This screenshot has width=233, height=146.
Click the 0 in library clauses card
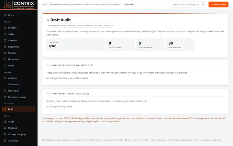pyautogui.click(x=150, y=45)
